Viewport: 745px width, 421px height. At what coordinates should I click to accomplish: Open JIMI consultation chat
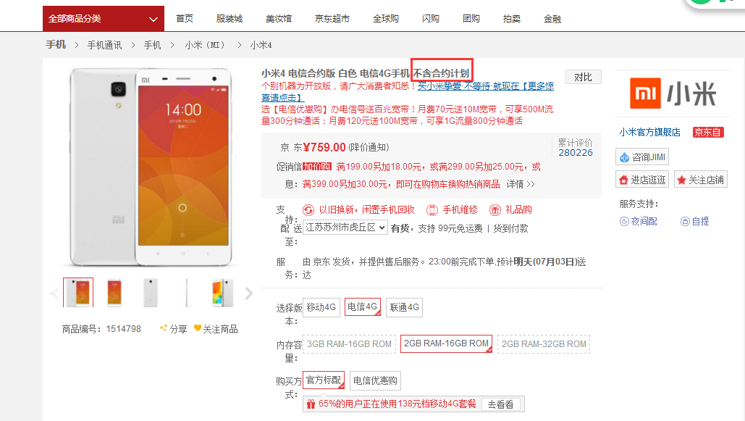click(642, 157)
